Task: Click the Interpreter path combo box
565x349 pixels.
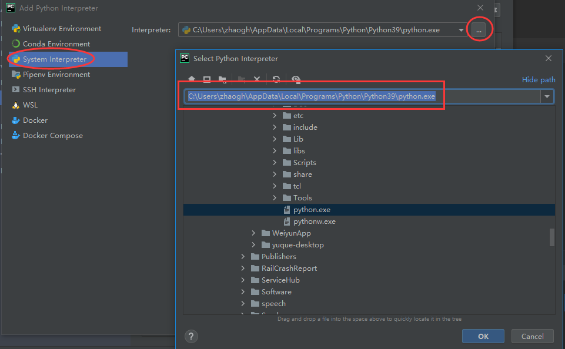Action: click(323, 30)
